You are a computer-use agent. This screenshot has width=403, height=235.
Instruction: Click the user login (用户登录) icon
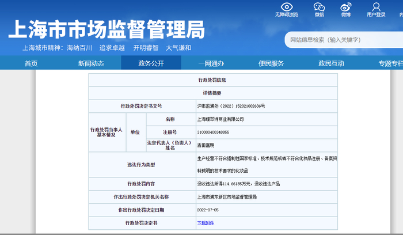point(376,6)
